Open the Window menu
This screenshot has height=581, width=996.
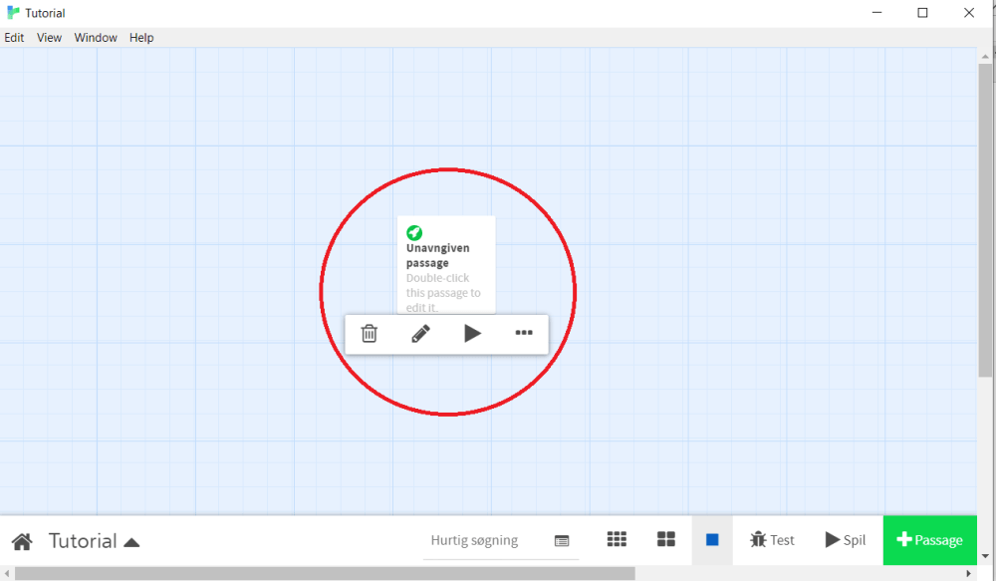coord(95,37)
